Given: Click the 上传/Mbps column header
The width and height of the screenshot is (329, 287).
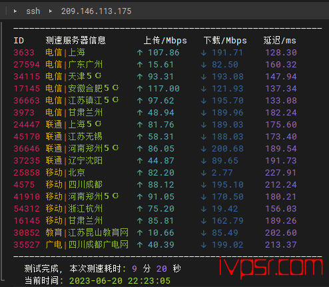Looking at the screenshot, I should [165, 41].
